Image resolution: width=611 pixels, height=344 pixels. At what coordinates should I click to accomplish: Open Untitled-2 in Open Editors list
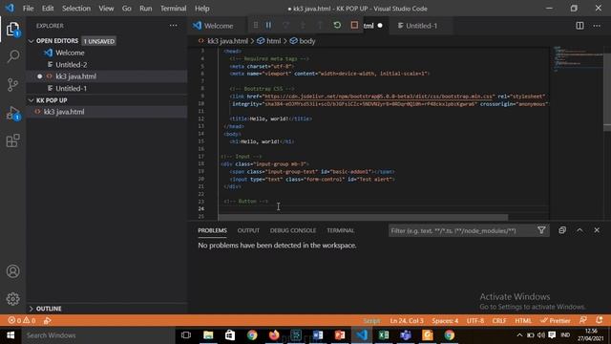[107, 65]
